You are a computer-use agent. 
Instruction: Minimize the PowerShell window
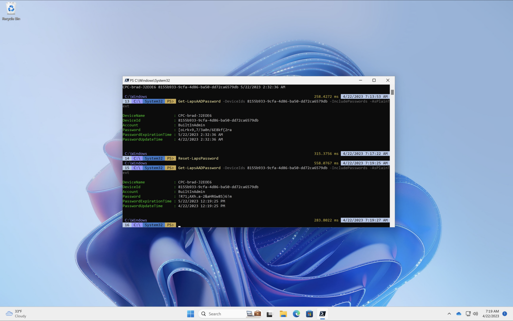[360, 80]
